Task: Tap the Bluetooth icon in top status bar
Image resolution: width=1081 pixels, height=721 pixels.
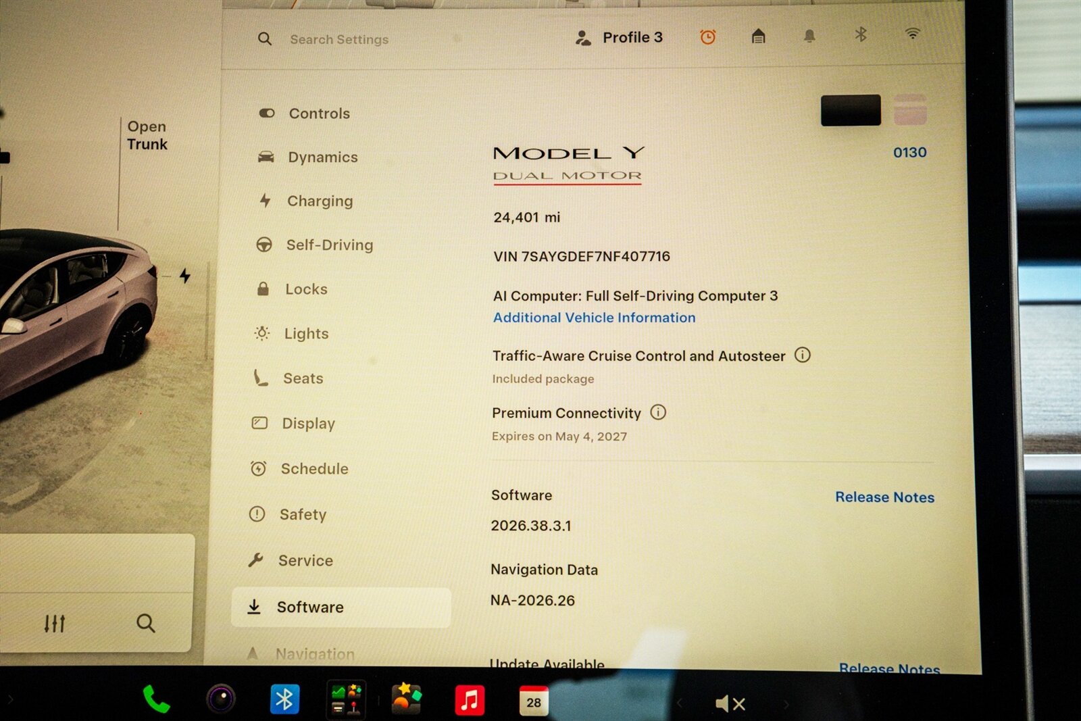Action: 861,34
